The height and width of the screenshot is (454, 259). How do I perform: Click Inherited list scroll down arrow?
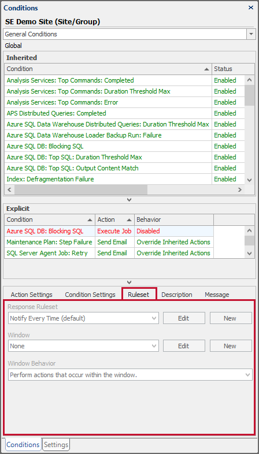point(249,180)
